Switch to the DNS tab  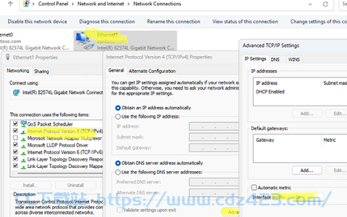point(275,60)
